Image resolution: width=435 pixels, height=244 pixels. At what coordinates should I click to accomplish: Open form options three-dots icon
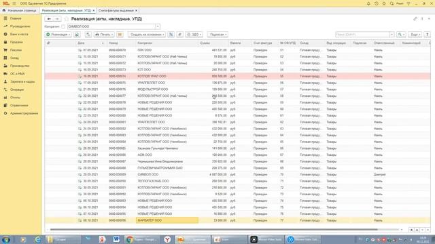[x=422, y=19]
